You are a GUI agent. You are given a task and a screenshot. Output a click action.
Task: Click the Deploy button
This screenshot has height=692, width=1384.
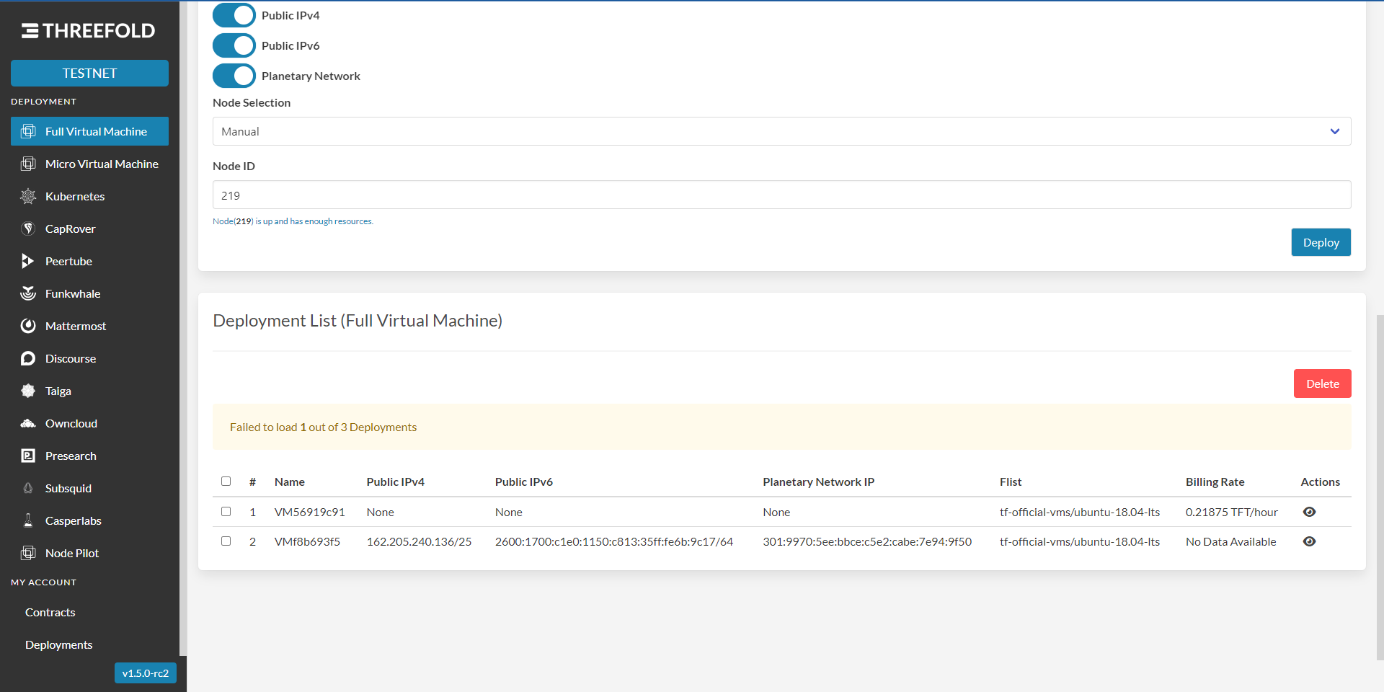click(x=1321, y=242)
